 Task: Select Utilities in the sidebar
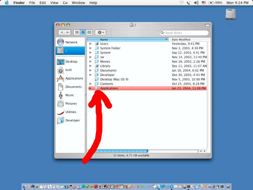click(60, 112)
